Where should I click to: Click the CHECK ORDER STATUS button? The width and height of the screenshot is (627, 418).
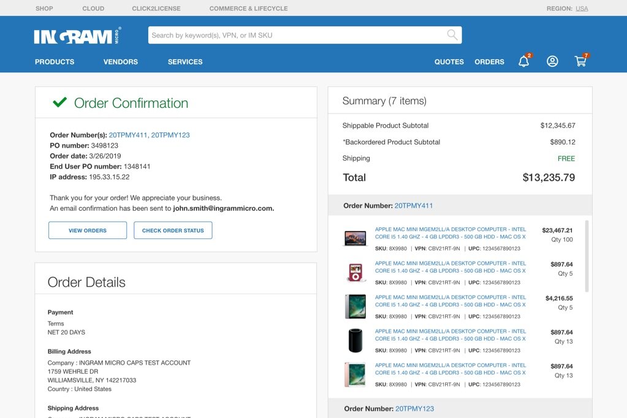click(x=173, y=230)
